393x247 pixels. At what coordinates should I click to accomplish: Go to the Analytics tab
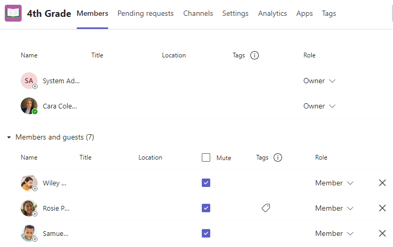point(273,14)
